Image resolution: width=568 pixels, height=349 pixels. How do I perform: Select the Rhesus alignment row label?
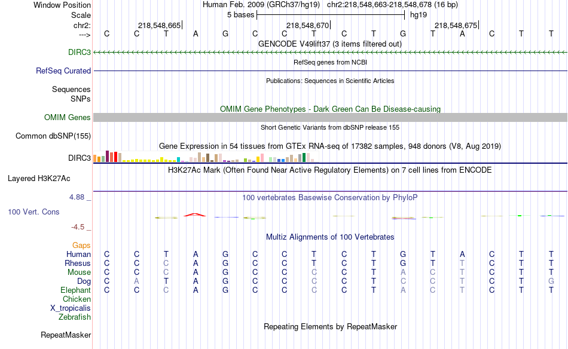coord(78,263)
